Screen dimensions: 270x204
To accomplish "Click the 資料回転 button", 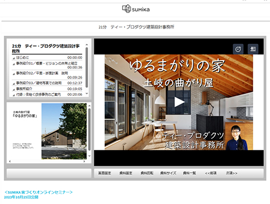I will point(147,173).
